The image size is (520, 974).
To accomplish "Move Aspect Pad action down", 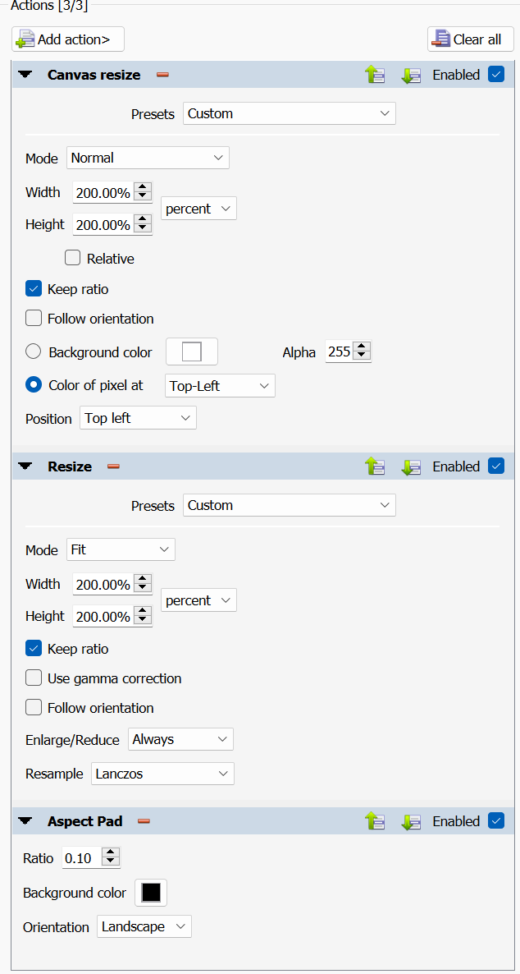I will point(410,821).
